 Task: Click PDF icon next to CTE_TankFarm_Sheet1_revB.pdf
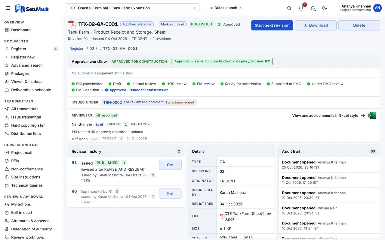click(222, 216)
